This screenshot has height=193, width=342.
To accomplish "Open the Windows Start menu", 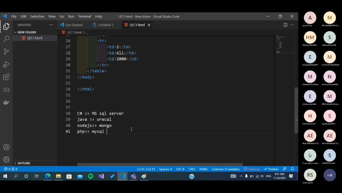I will click(5, 176).
